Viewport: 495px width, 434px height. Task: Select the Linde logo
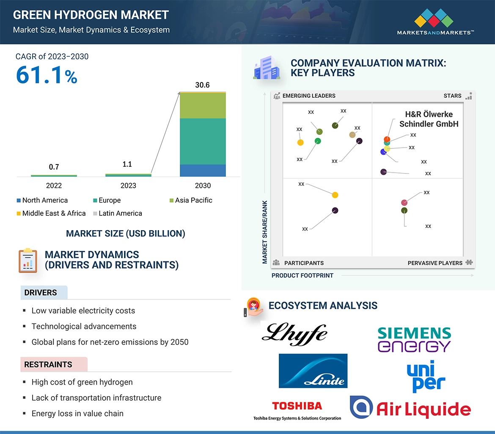(x=313, y=371)
